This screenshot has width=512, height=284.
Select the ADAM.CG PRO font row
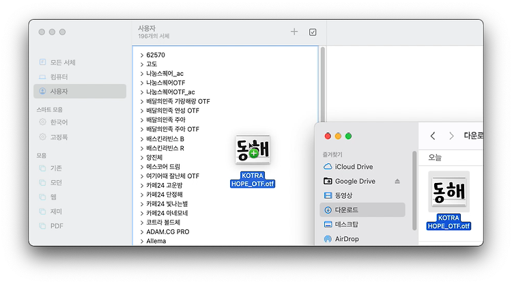coord(225,231)
